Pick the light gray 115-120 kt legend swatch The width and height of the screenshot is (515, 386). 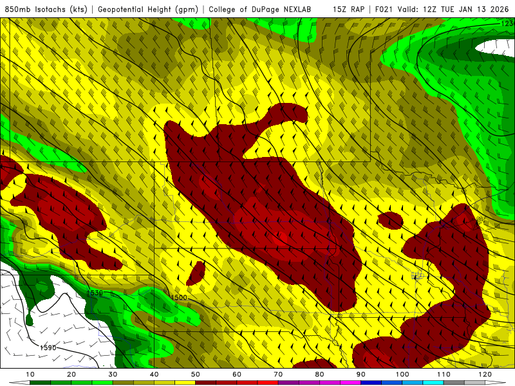click(x=475, y=383)
